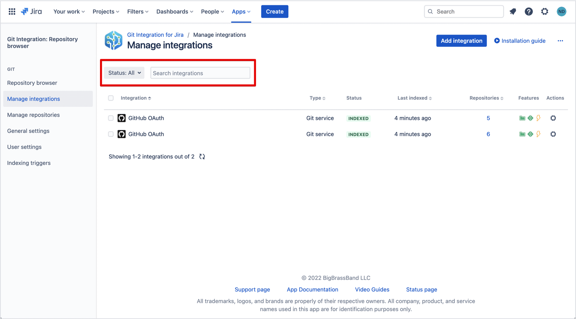576x319 pixels.
Task: Expand the Your work menu
Action: (x=69, y=12)
